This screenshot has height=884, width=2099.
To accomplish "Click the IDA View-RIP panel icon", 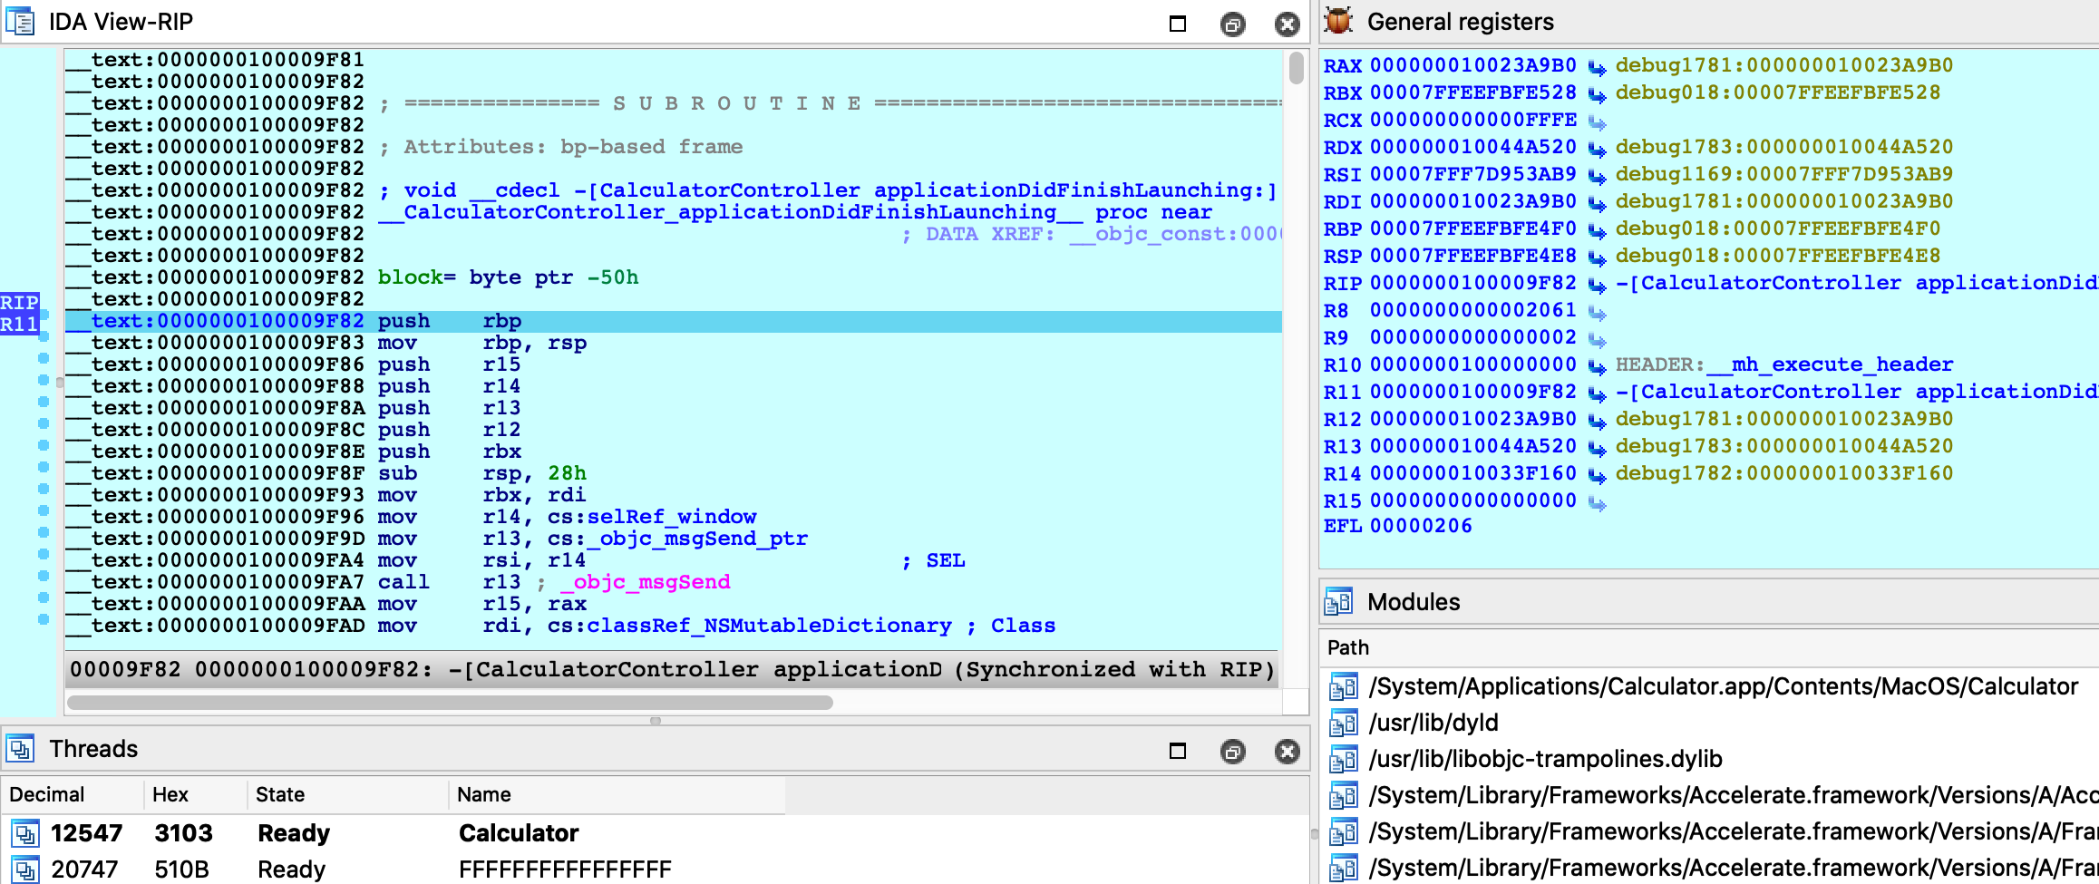I will pos(20,21).
